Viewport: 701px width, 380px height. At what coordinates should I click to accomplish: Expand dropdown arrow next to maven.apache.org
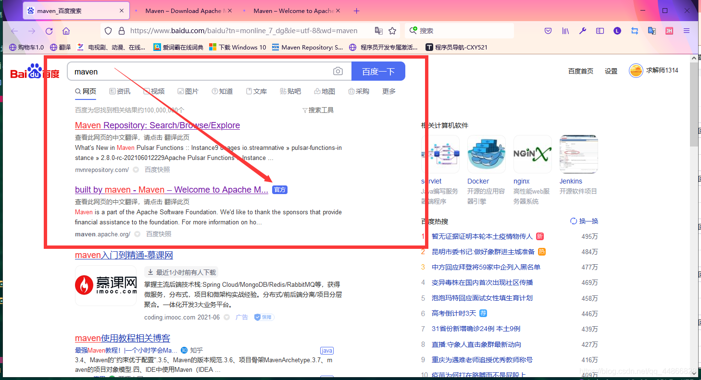[x=137, y=234]
